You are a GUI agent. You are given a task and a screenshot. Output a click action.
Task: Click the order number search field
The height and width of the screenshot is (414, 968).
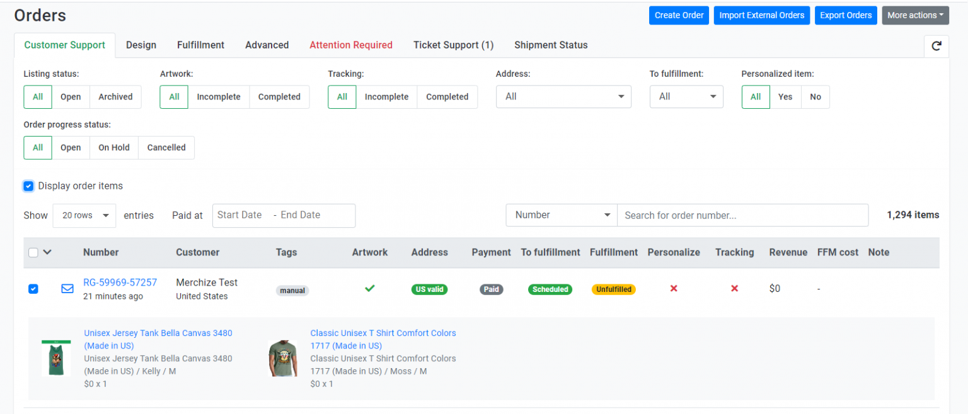point(742,215)
